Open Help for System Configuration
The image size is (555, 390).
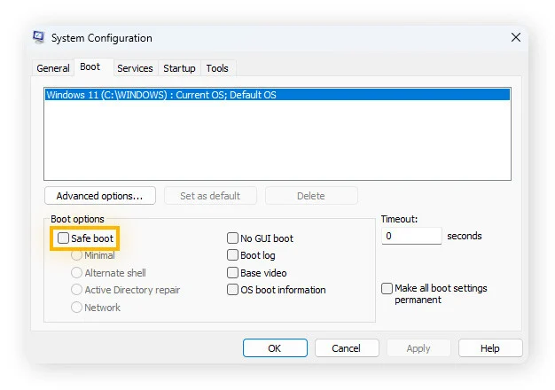click(490, 348)
